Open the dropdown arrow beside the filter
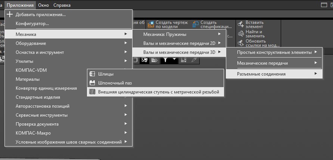Screen dimensions: 333x160 [x=175, y=59]
